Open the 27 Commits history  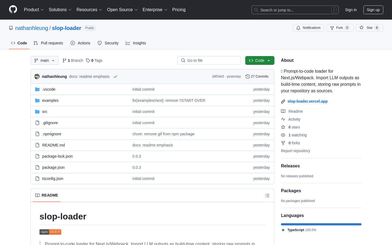[x=257, y=76]
